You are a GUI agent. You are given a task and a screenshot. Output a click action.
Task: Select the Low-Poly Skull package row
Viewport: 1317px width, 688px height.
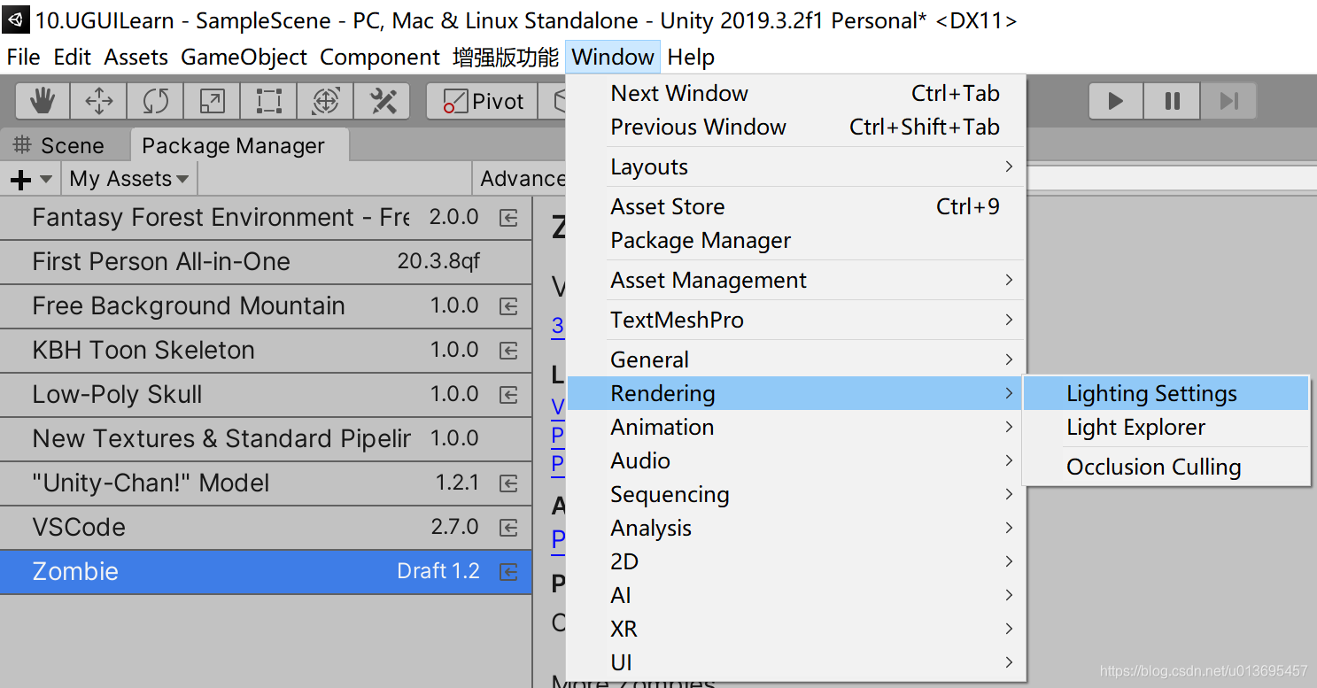point(266,395)
